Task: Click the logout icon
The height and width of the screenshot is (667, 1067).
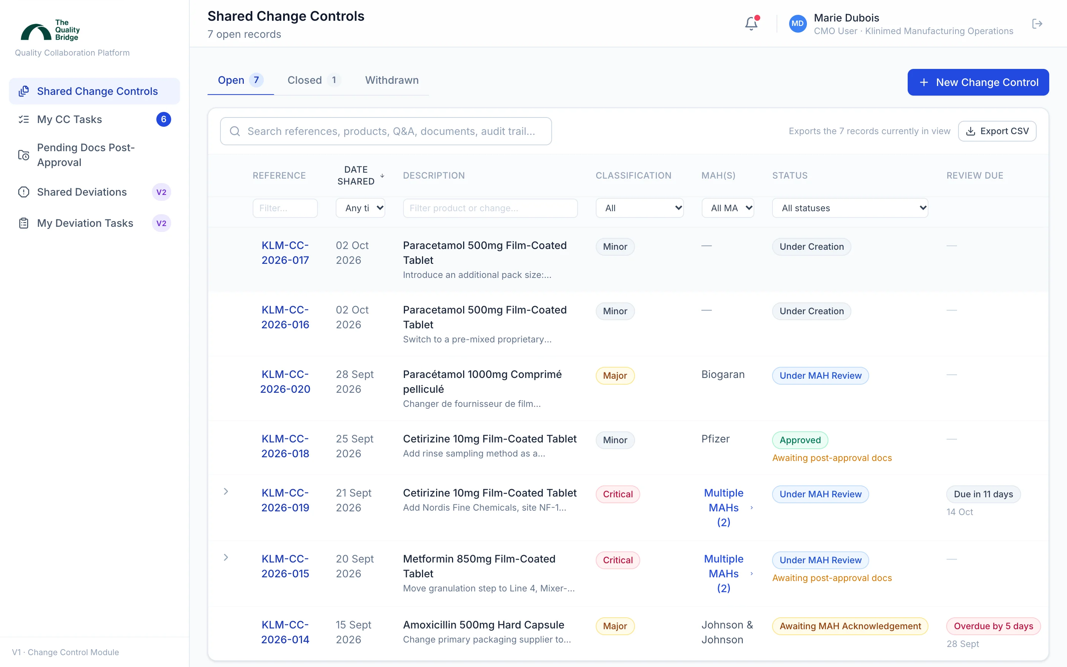Action: coord(1037,23)
